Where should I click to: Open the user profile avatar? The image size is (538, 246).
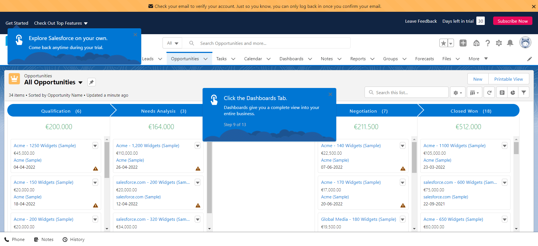(x=525, y=43)
